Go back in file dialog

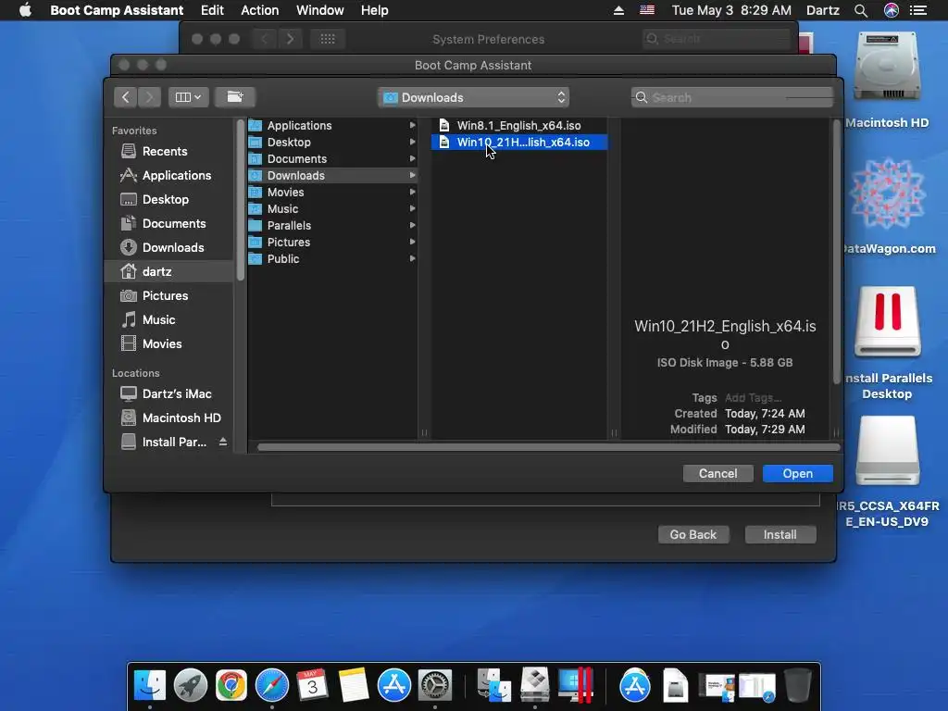125,97
